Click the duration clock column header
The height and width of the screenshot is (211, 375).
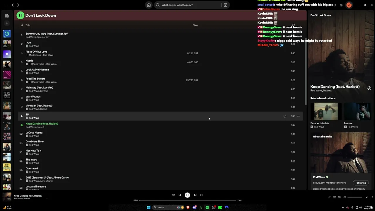pyautogui.click(x=293, y=25)
